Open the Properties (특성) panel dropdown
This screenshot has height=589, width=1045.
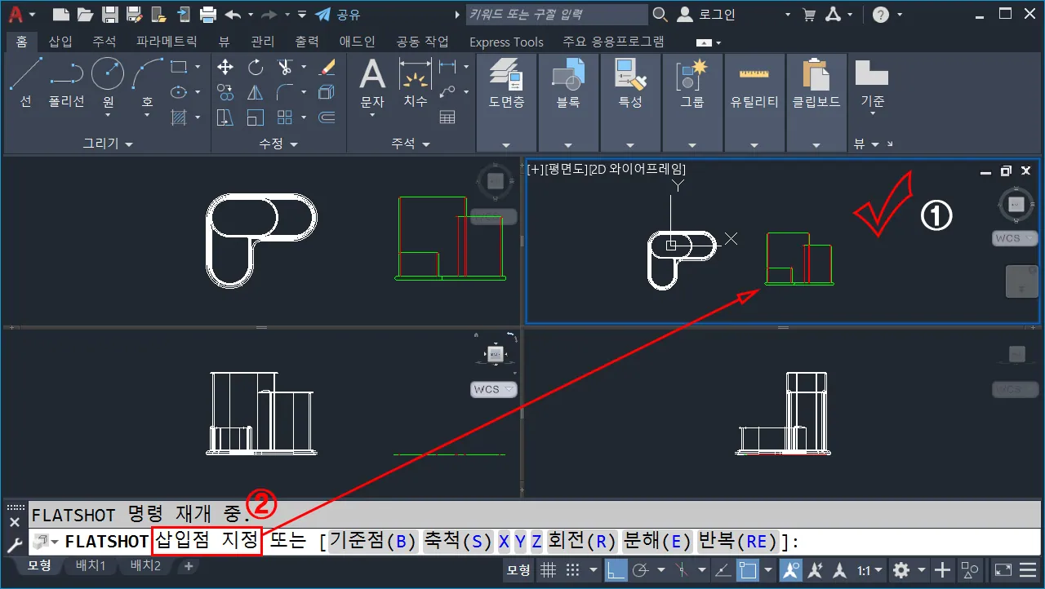click(630, 145)
